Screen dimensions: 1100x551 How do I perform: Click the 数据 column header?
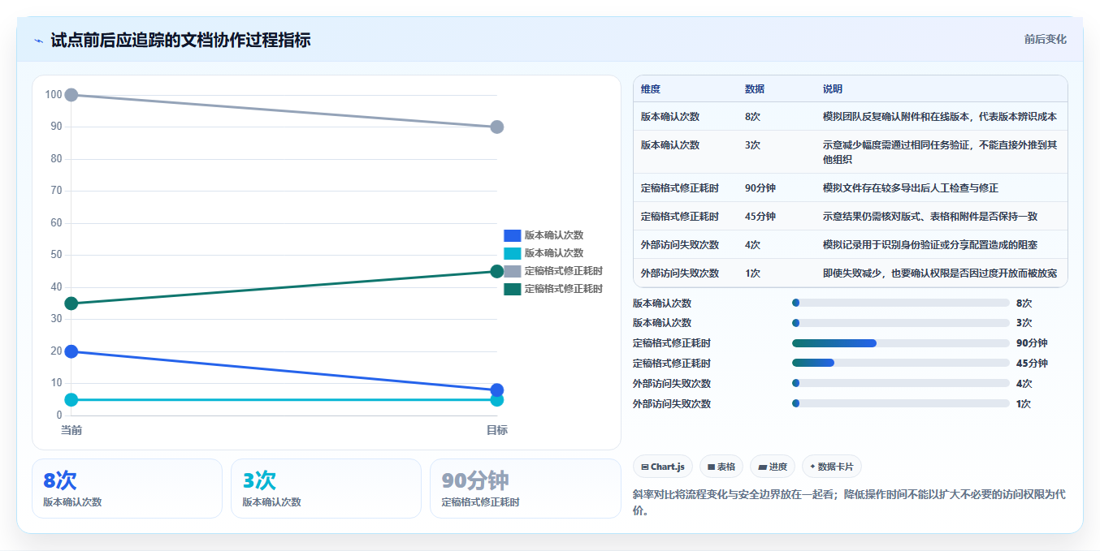[755, 89]
